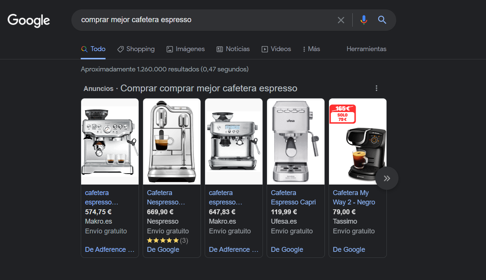Image resolution: width=486 pixels, height=280 pixels.
Task: Open the Noticias tab
Action: [233, 49]
